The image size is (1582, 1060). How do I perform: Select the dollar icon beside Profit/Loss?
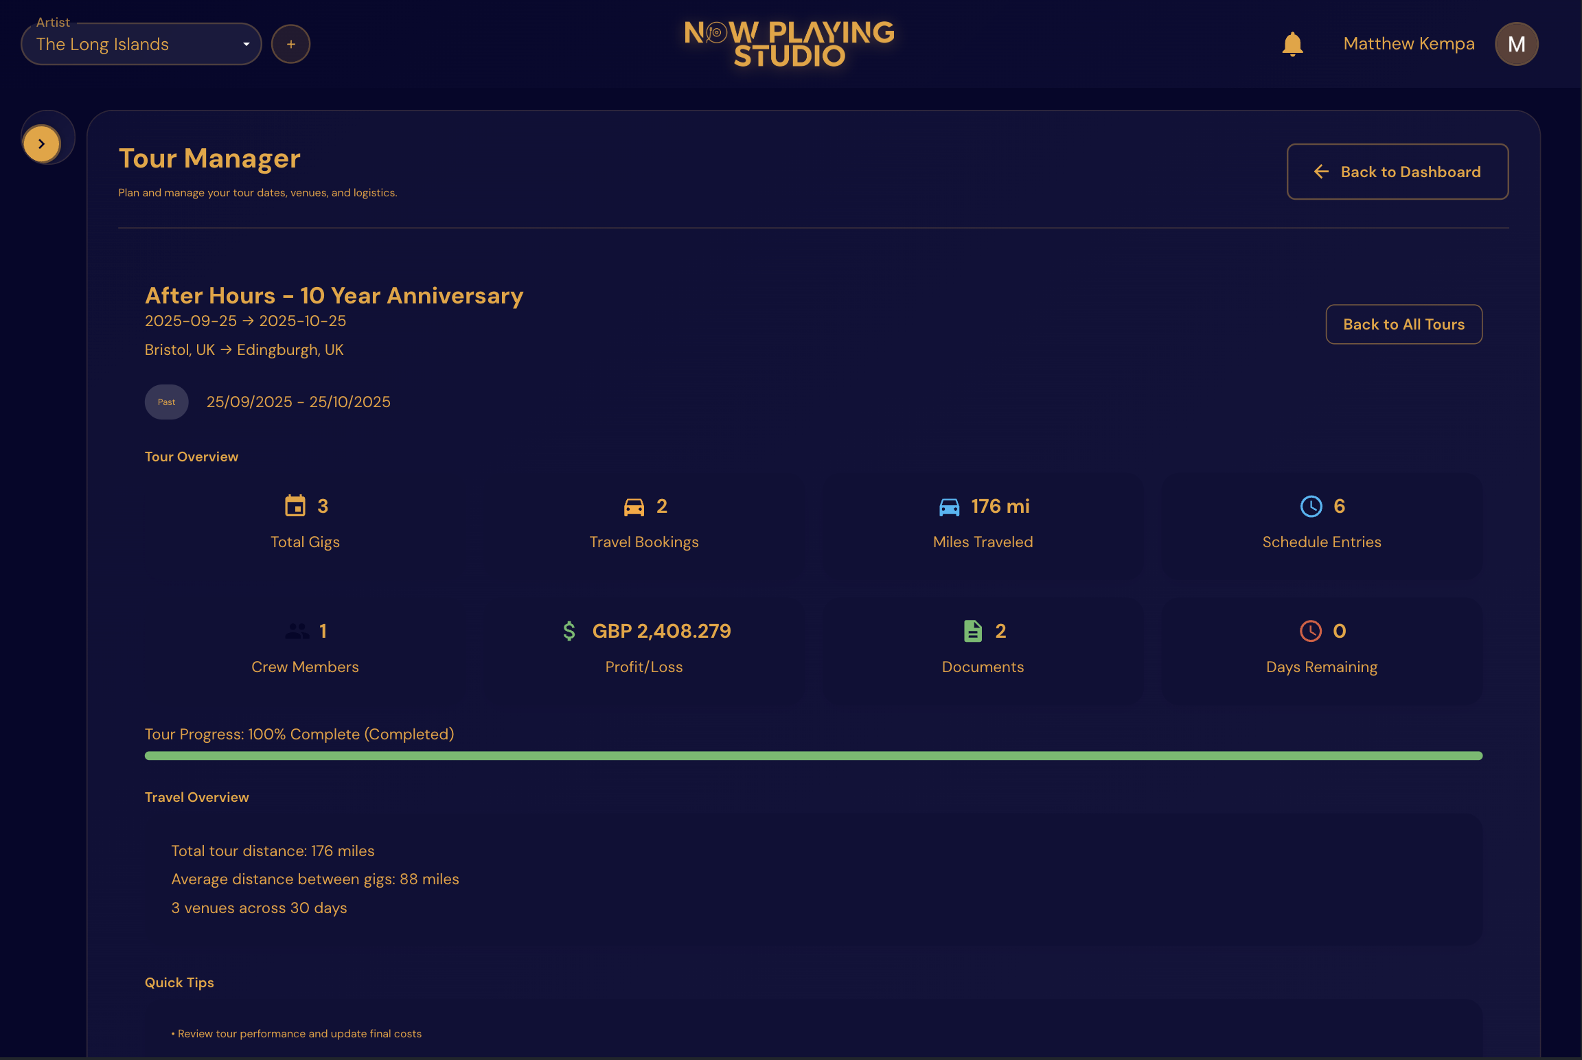click(569, 631)
